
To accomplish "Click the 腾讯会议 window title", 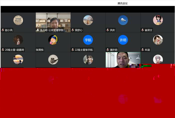I will click(x=122, y=3).
